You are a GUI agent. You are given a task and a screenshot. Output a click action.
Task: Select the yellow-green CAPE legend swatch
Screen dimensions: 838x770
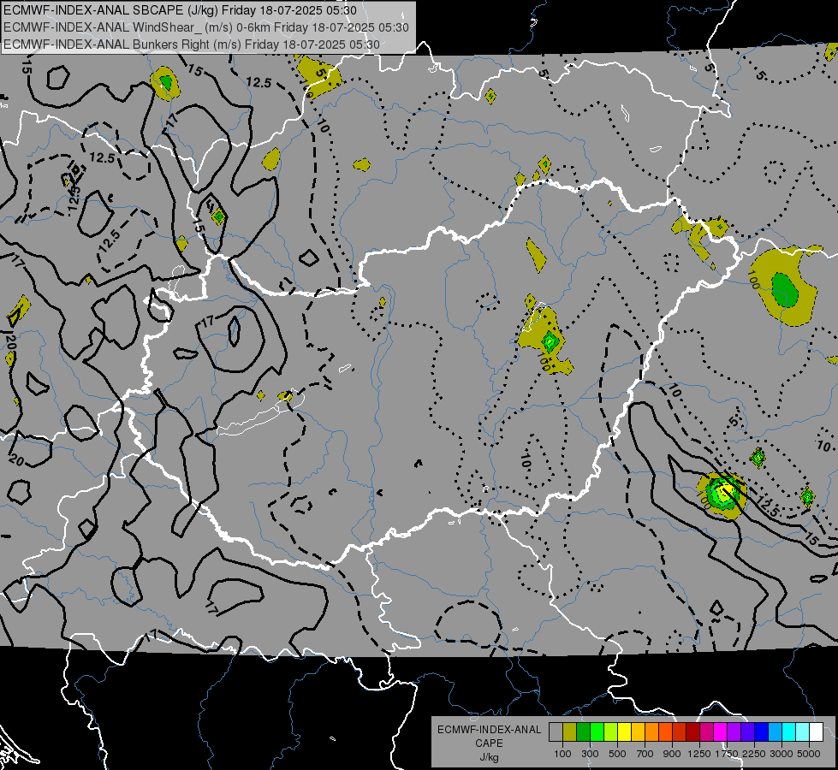[x=611, y=731]
